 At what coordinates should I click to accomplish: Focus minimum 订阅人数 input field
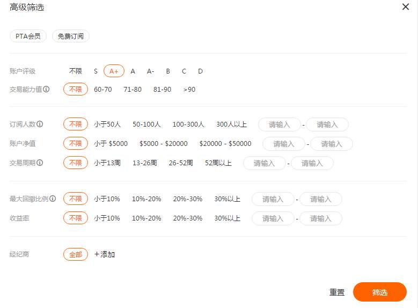pos(280,124)
